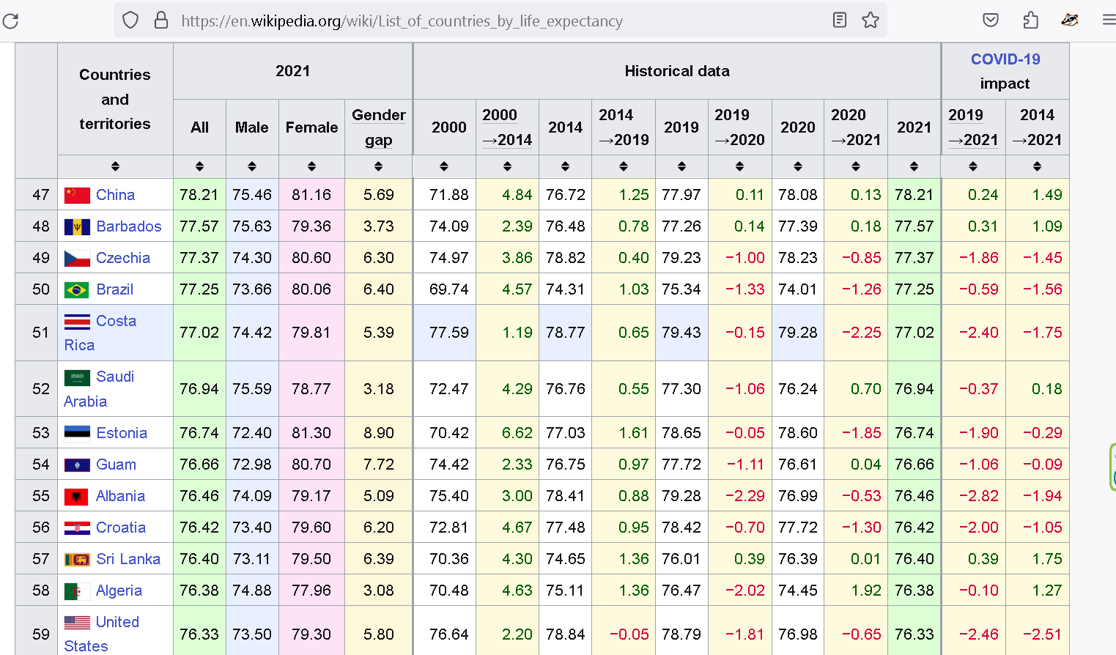The image size is (1116, 655).
Task: Click the Costa Rica flag icon
Action: pyautogui.click(x=77, y=321)
